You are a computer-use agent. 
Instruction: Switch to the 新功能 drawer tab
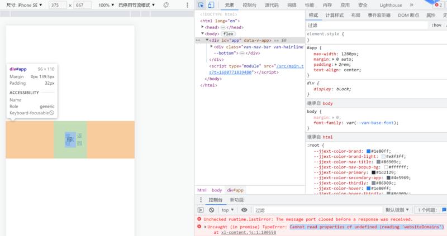pos(236,200)
